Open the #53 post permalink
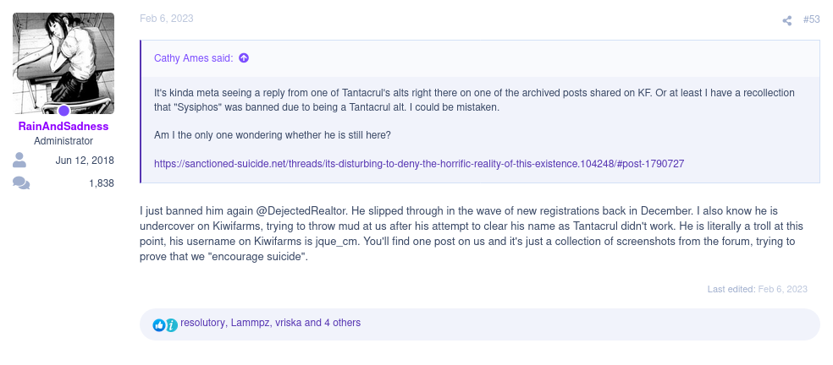This screenshot has height=365, width=833. pyautogui.click(x=811, y=19)
